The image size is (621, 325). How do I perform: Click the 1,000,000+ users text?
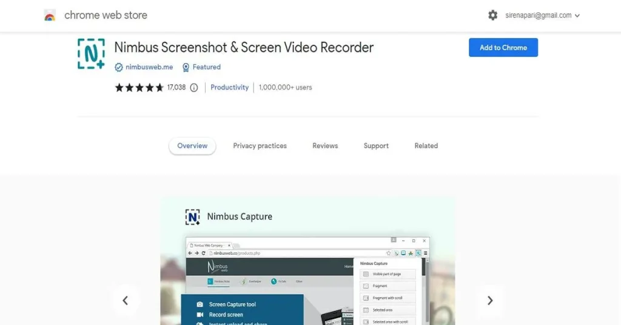[285, 87]
